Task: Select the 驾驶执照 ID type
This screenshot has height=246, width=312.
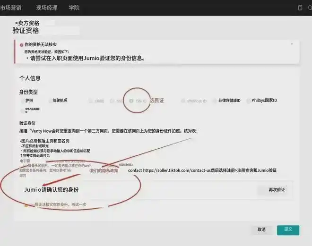Action: coord(51,101)
